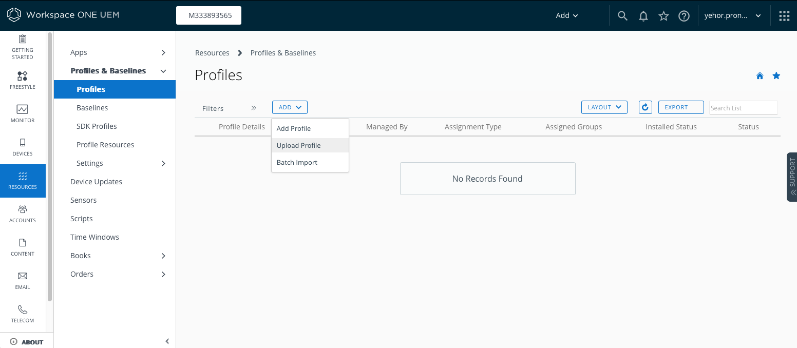This screenshot has width=797, height=348.
Task: Click the Export button
Action: pyautogui.click(x=680, y=107)
